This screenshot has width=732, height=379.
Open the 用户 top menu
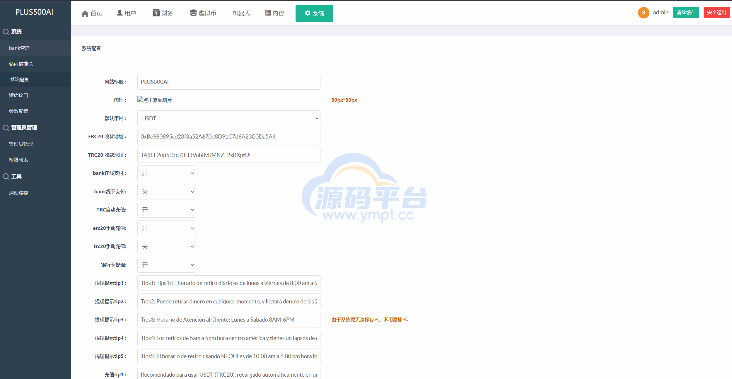pos(126,13)
